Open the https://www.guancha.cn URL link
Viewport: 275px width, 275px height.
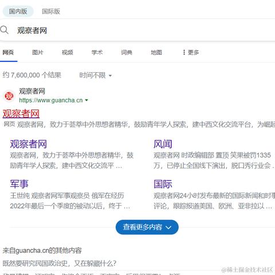click(51, 100)
